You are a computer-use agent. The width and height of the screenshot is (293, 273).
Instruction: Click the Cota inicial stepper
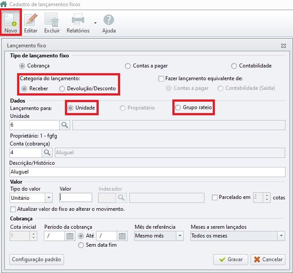24,236
